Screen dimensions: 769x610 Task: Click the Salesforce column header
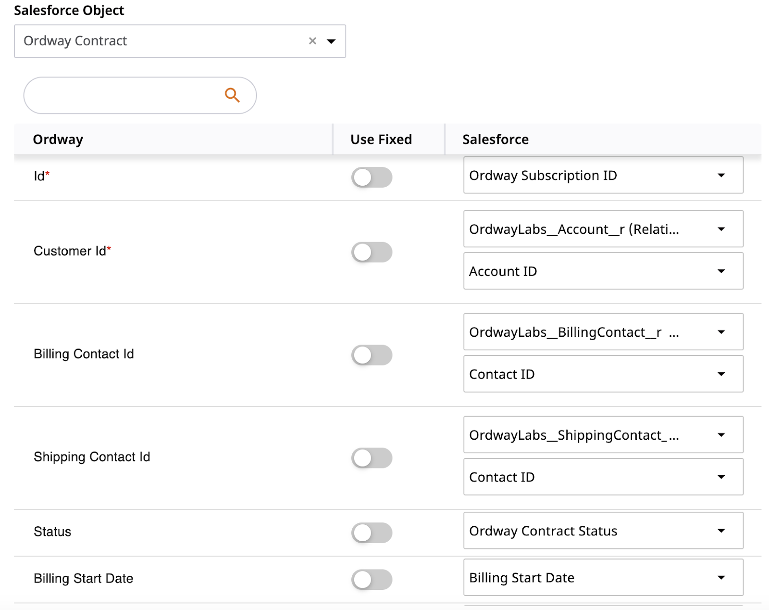point(496,140)
